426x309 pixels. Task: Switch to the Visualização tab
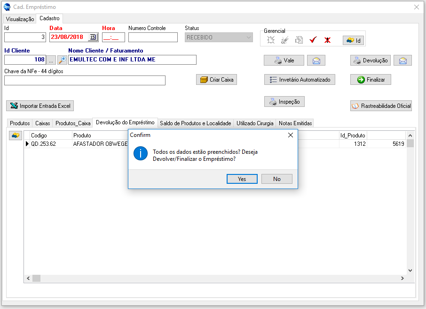[x=20, y=19]
